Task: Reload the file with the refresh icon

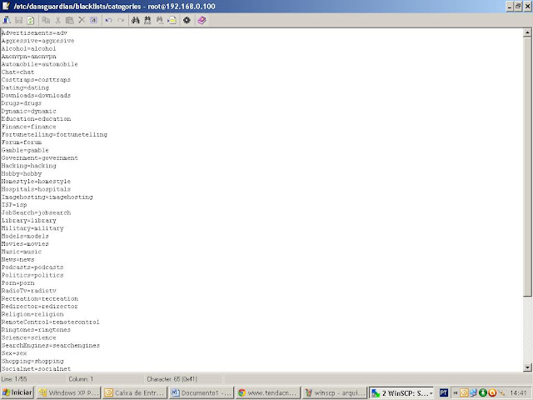Action: click(31, 20)
